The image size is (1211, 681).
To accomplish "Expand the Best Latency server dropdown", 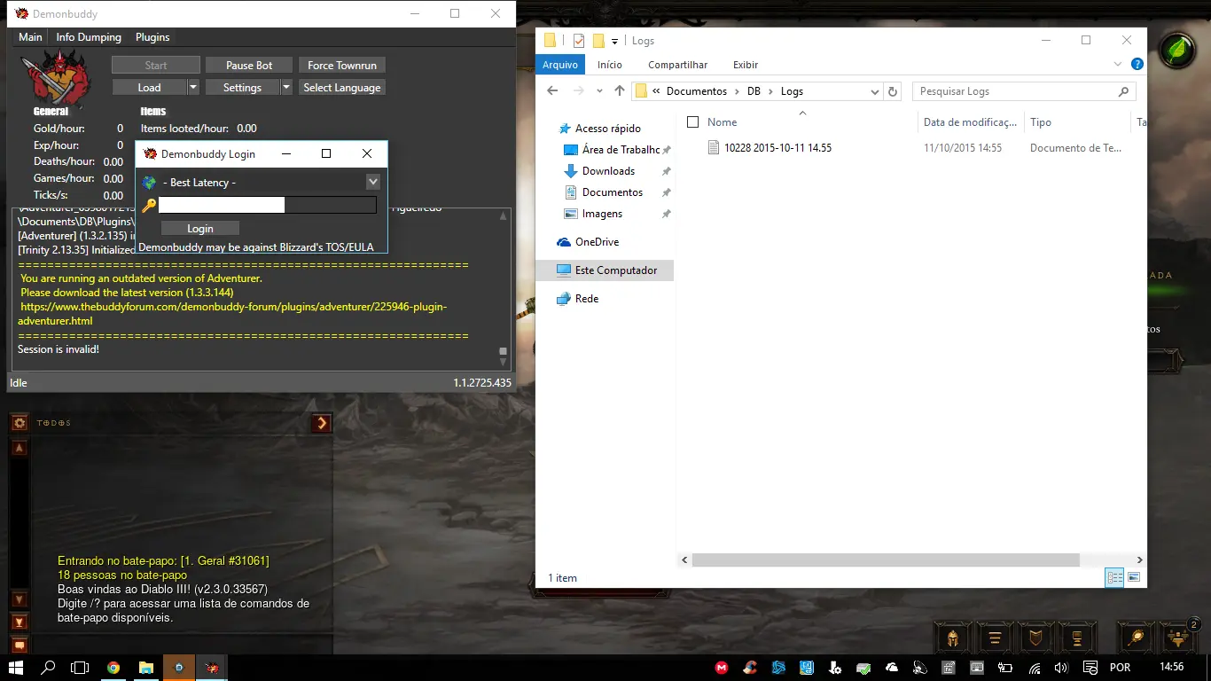I will point(373,182).
